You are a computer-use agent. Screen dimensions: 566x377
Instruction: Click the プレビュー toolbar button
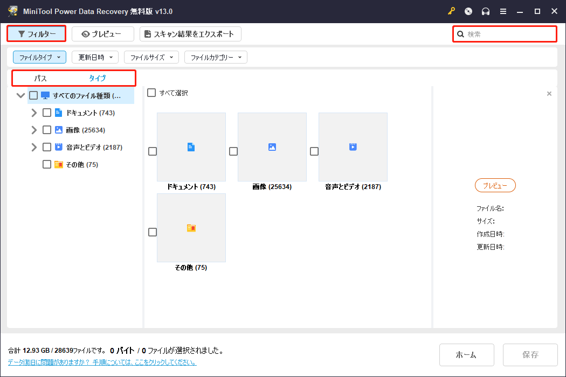103,34
